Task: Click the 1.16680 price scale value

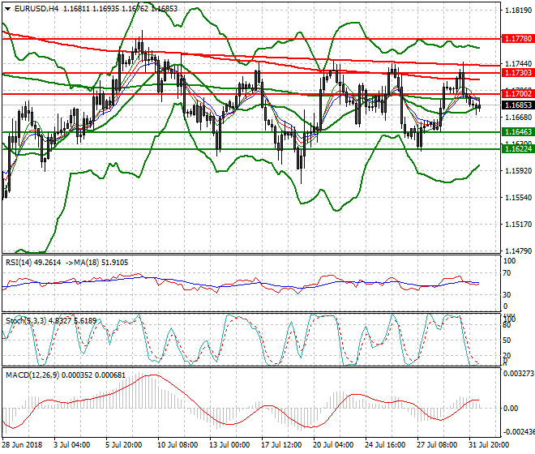Action: pyautogui.click(x=518, y=117)
